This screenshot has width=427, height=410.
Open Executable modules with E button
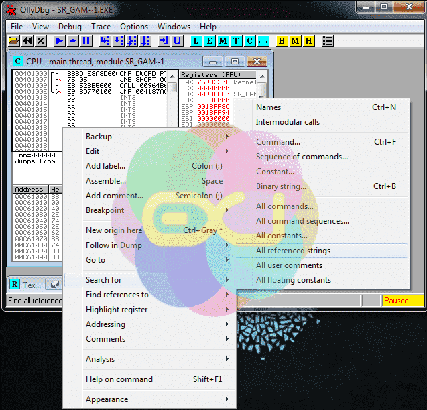click(x=209, y=41)
